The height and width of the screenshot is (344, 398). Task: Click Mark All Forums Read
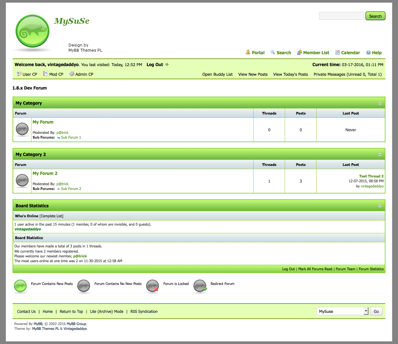click(315, 269)
